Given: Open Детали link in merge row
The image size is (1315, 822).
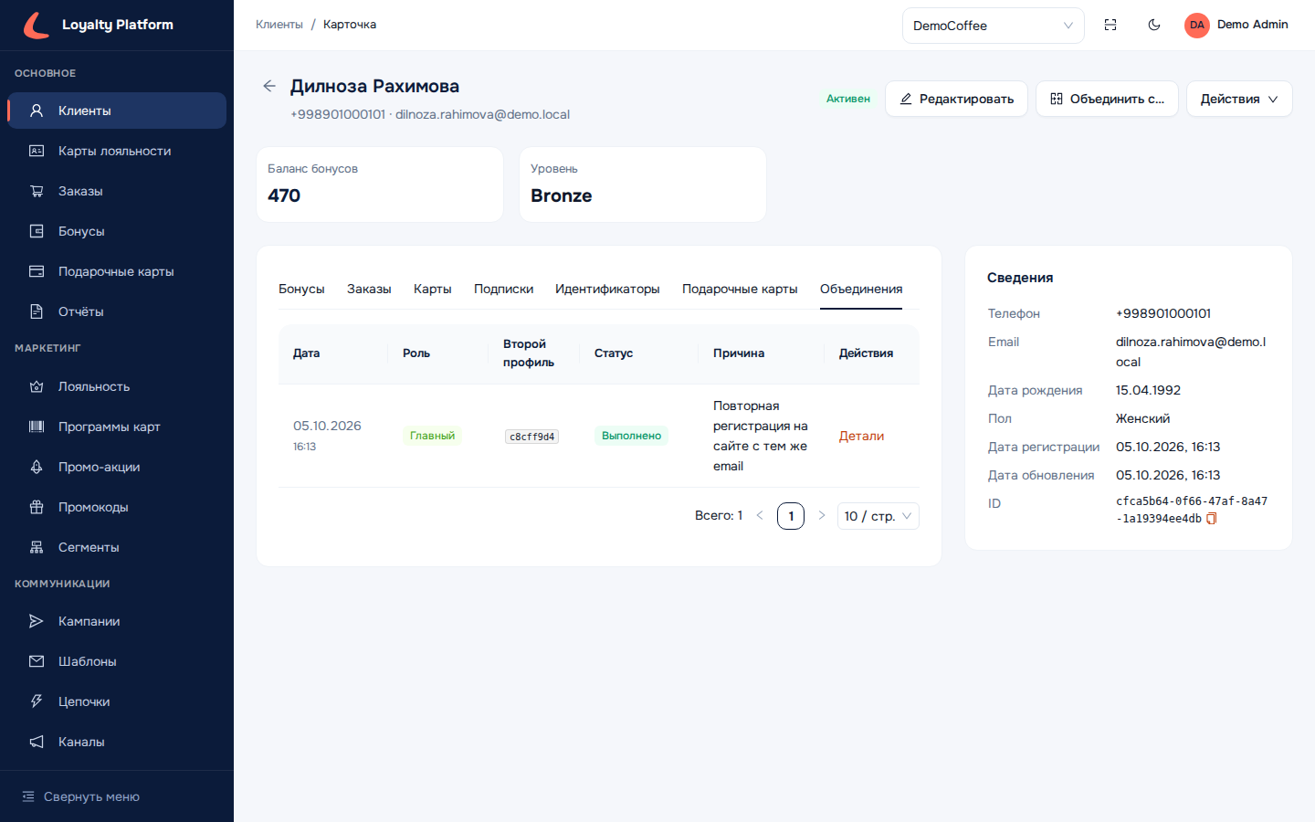Looking at the screenshot, I should pos(861,436).
